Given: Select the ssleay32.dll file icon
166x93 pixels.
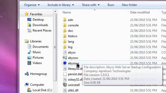Looking at the screenshot, I should (65, 79).
